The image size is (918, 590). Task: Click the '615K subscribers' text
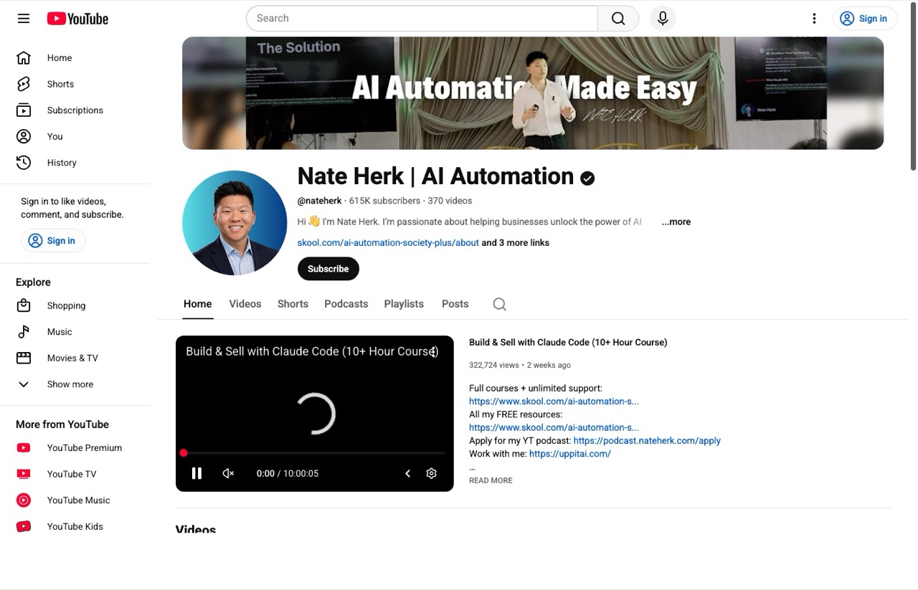tap(384, 201)
